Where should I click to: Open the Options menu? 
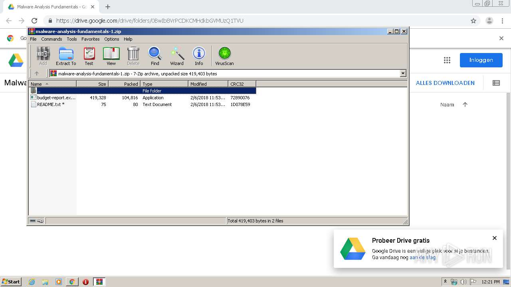pyautogui.click(x=112, y=39)
